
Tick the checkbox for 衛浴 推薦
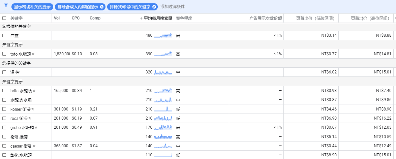tap(4, 137)
